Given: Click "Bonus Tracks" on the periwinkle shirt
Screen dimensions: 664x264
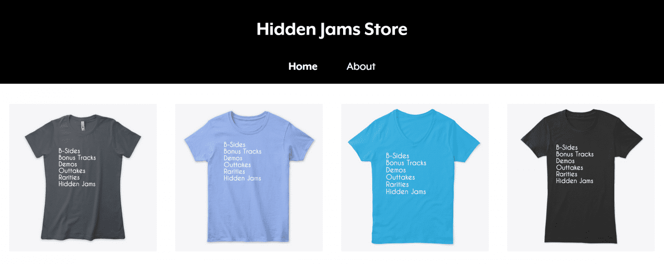Looking at the screenshot, I should pos(242,151).
